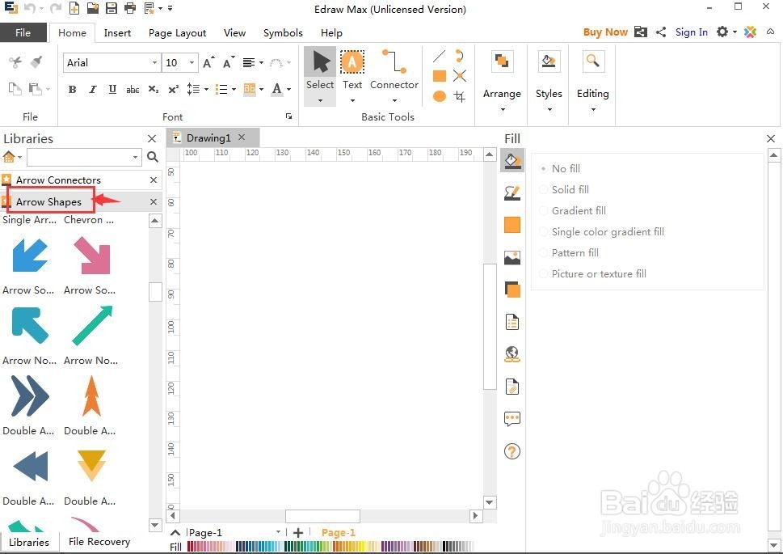Select the Gradient fill option

point(573,210)
